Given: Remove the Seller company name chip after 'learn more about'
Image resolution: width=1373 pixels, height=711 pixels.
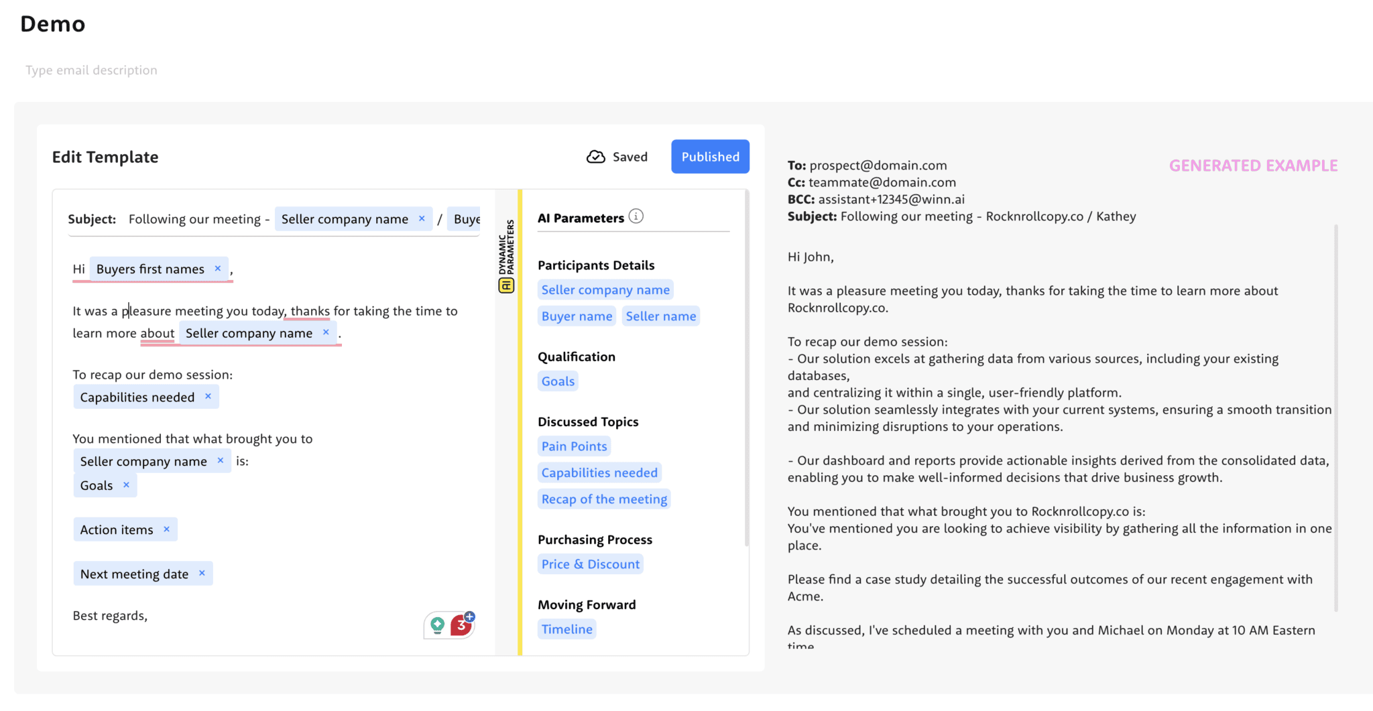Looking at the screenshot, I should point(326,332).
